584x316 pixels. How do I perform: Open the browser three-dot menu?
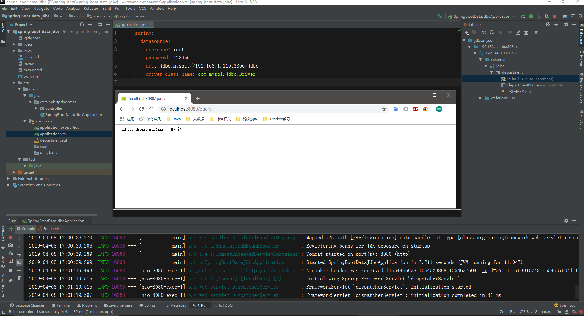(449, 109)
